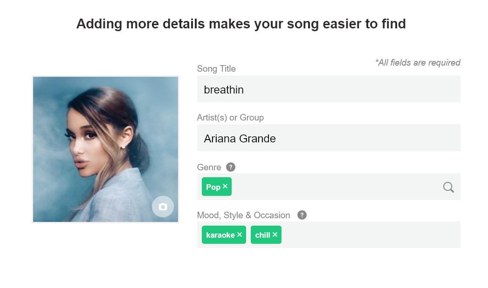Select the chill tag label

tap(262, 235)
